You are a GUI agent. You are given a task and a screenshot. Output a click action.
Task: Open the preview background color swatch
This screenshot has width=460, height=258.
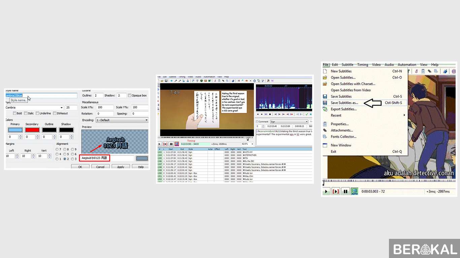(x=142, y=159)
